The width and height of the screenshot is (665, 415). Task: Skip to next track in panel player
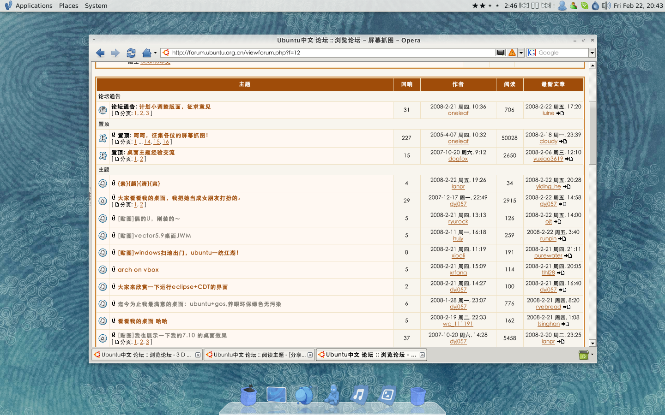click(x=546, y=6)
